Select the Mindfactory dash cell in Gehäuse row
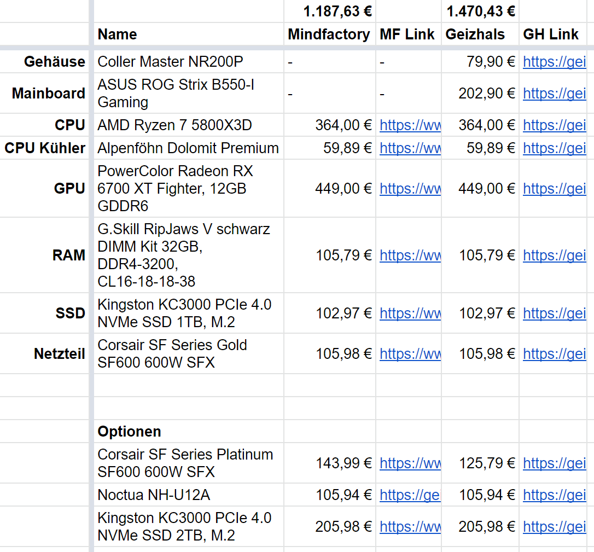 pyautogui.click(x=330, y=62)
